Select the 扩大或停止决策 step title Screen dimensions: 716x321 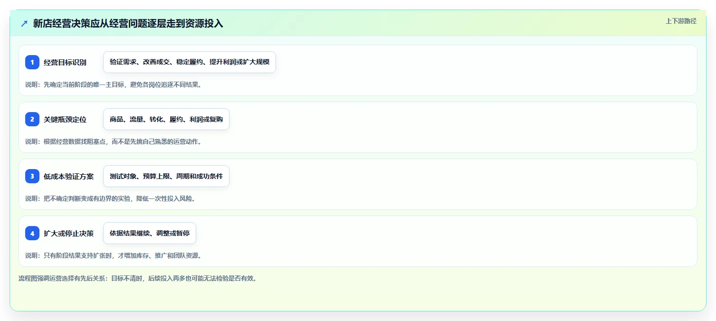68,234
